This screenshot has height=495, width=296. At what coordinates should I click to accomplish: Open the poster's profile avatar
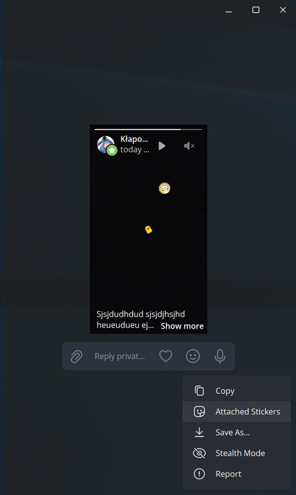point(106,144)
